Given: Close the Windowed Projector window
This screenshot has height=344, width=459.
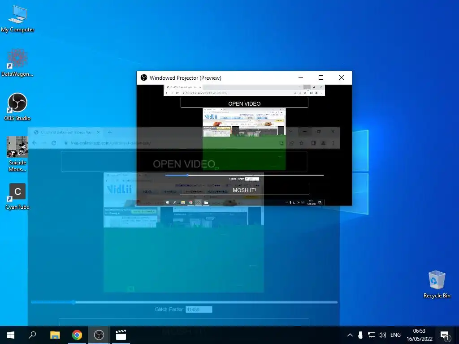Looking at the screenshot, I should [341, 77].
